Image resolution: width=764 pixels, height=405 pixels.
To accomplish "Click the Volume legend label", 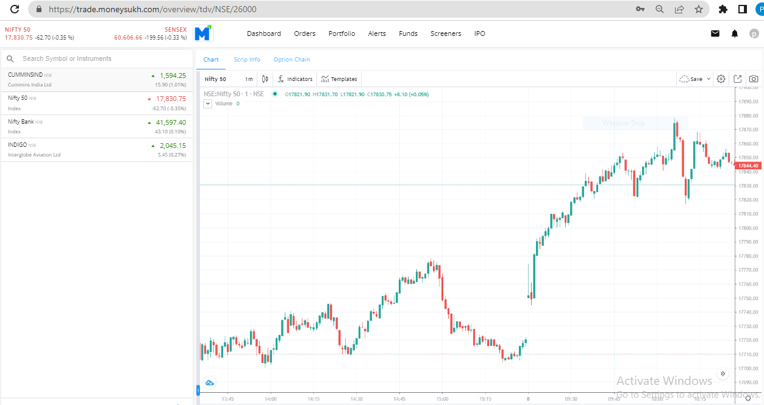I will pyautogui.click(x=224, y=104).
